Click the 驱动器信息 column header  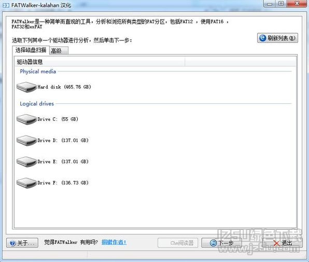tap(100, 62)
